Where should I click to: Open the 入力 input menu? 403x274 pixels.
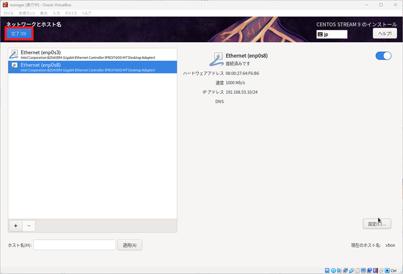[x=56, y=13]
